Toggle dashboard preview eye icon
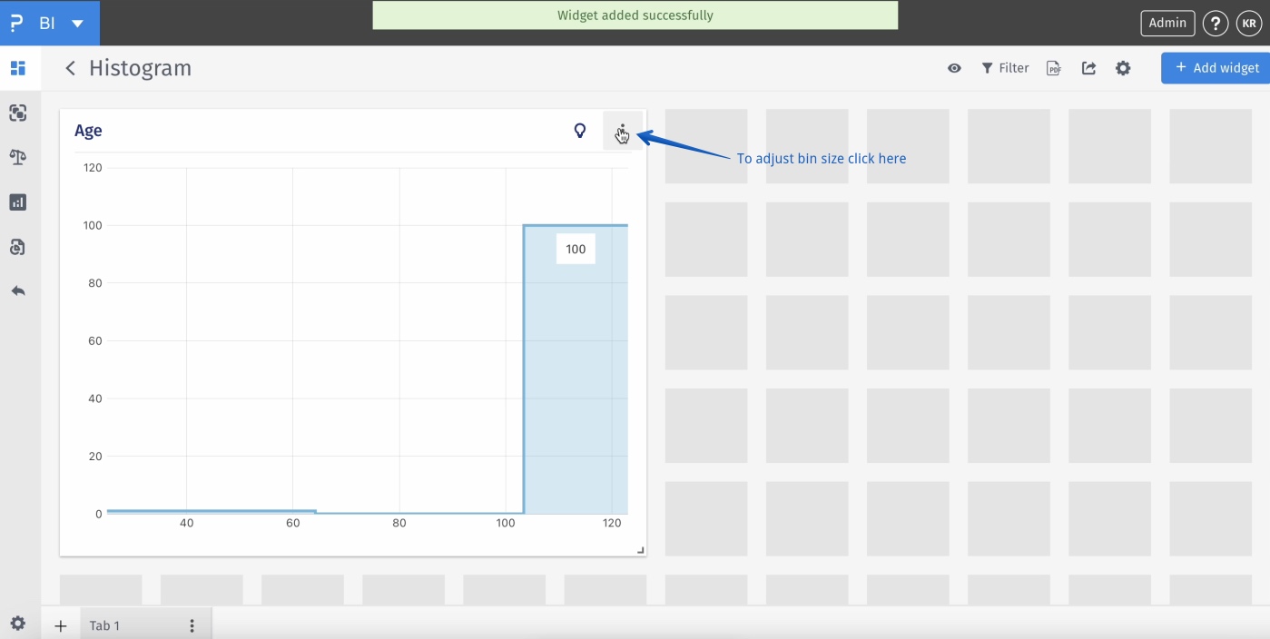This screenshot has width=1270, height=639. coord(954,68)
